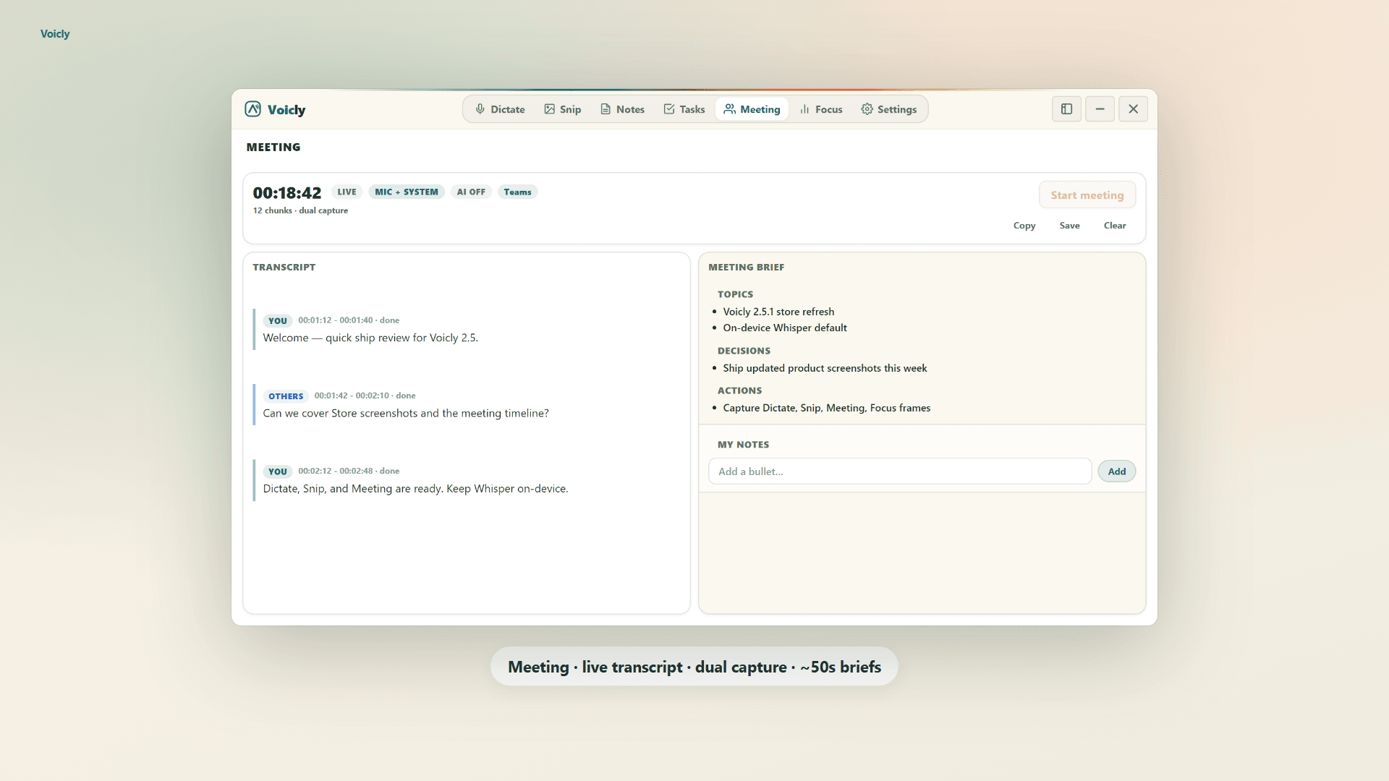Save the meeting transcript
1389x781 pixels.
1069,226
